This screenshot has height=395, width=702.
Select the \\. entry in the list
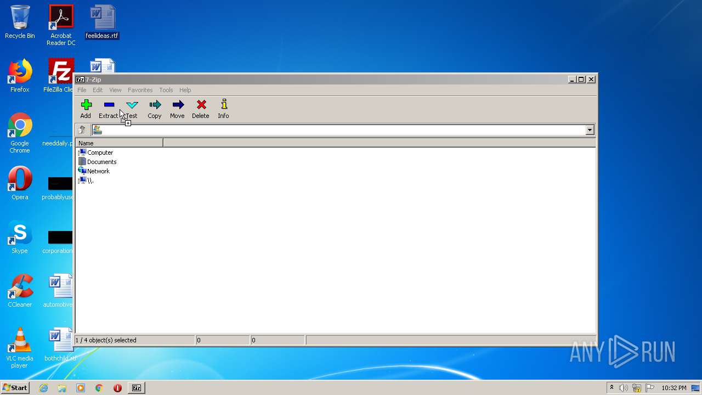(86, 180)
